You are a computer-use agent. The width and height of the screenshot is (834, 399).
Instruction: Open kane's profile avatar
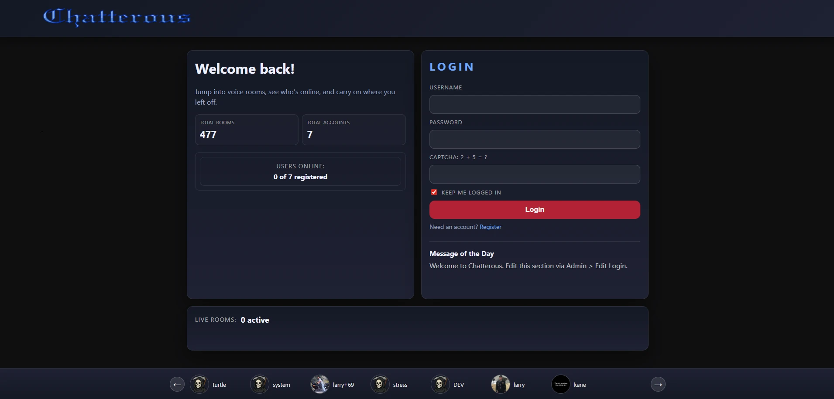point(561,384)
